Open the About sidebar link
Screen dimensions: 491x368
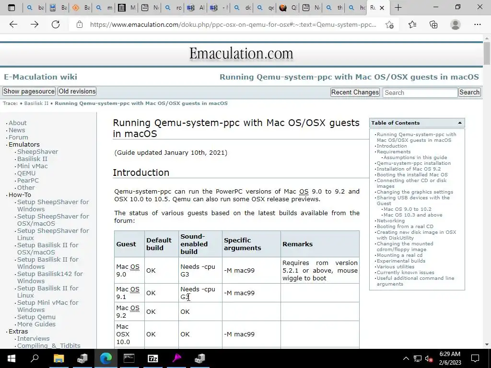pyautogui.click(x=18, y=123)
